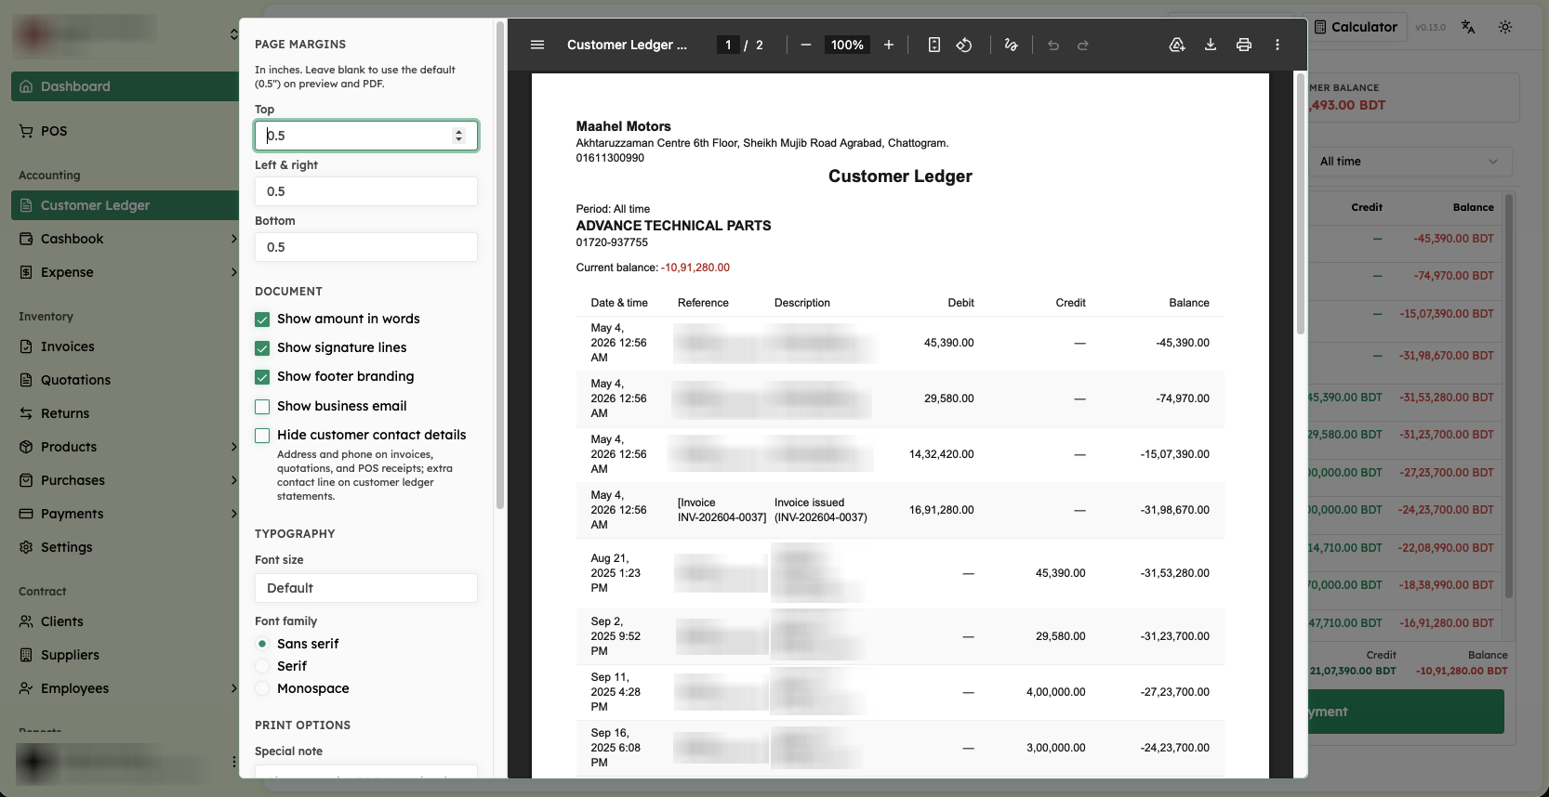This screenshot has width=1549, height=797.
Task: Open the PDF viewer sidebar menu icon
Action: [x=537, y=45]
